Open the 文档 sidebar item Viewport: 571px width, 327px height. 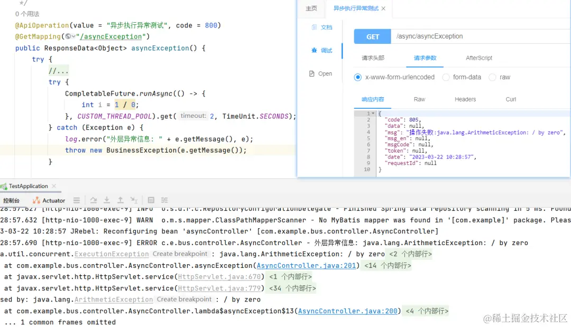(322, 27)
